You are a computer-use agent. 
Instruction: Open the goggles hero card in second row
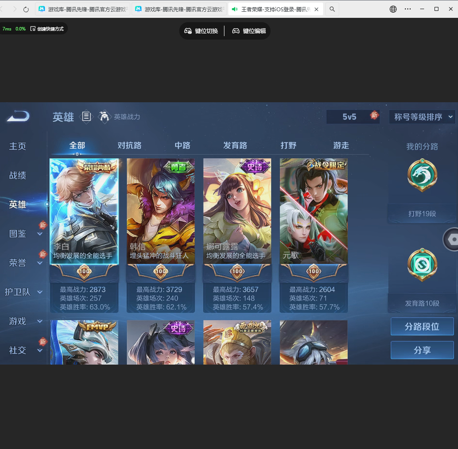tap(314, 342)
